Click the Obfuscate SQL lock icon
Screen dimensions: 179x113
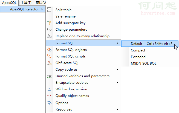pos(49,63)
